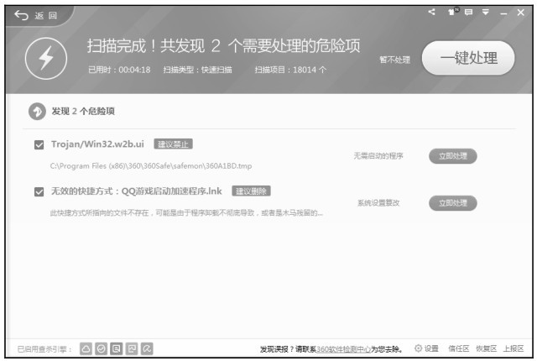Click 立即处理 for the Trojan item
The height and width of the screenshot is (361, 537).
pos(453,156)
